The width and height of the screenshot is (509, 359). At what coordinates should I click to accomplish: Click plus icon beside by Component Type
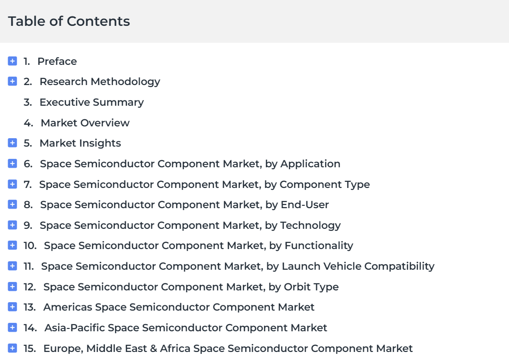point(12,184)
